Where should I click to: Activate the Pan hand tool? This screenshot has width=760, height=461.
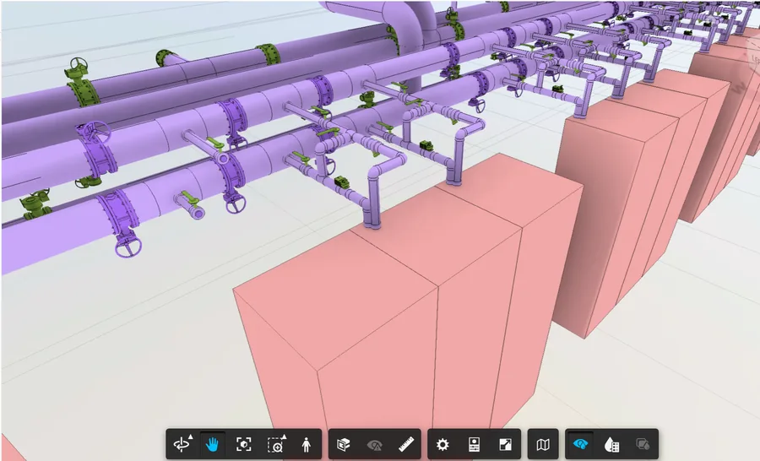(x=212, y=444)
